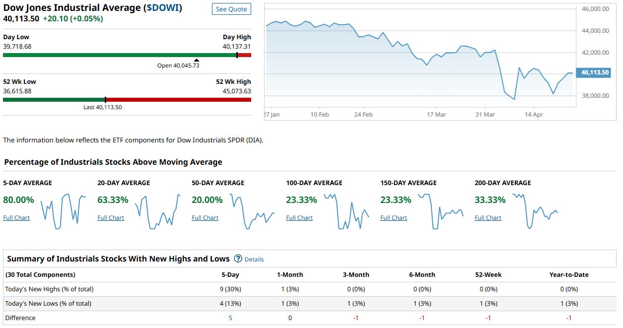Click the 52-Week column header

[488, 274]
